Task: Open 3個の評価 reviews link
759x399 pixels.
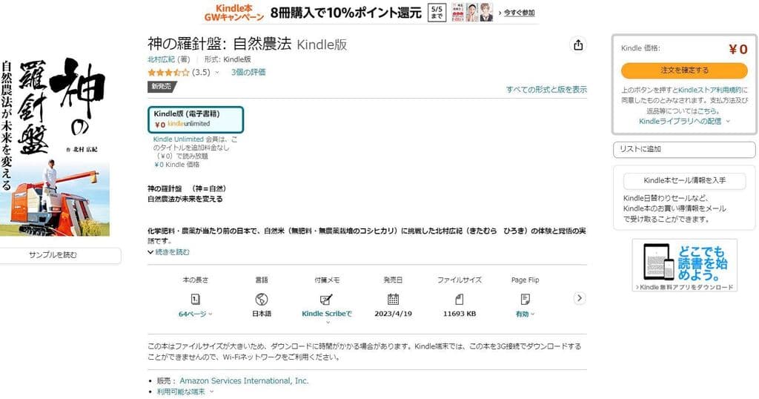Action: (x=248, y=72)
